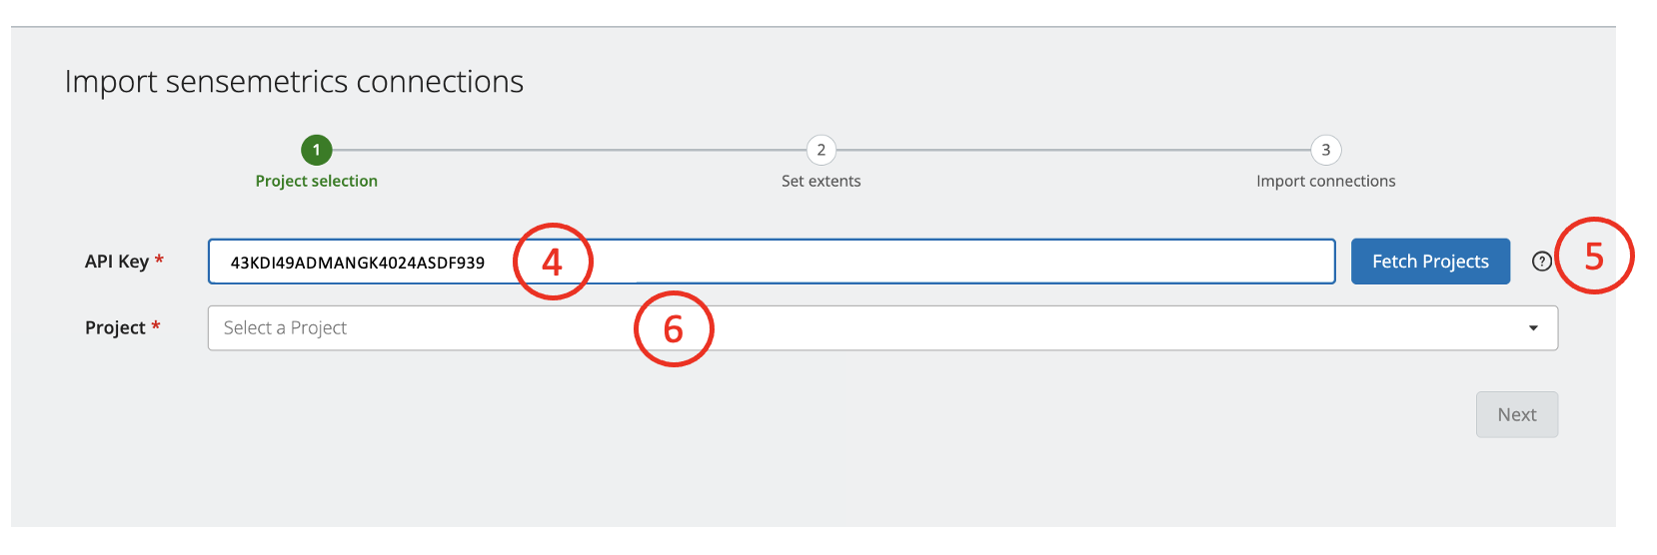Focus the API Key text field
The image size is (1657, 555).
point(899,262)
